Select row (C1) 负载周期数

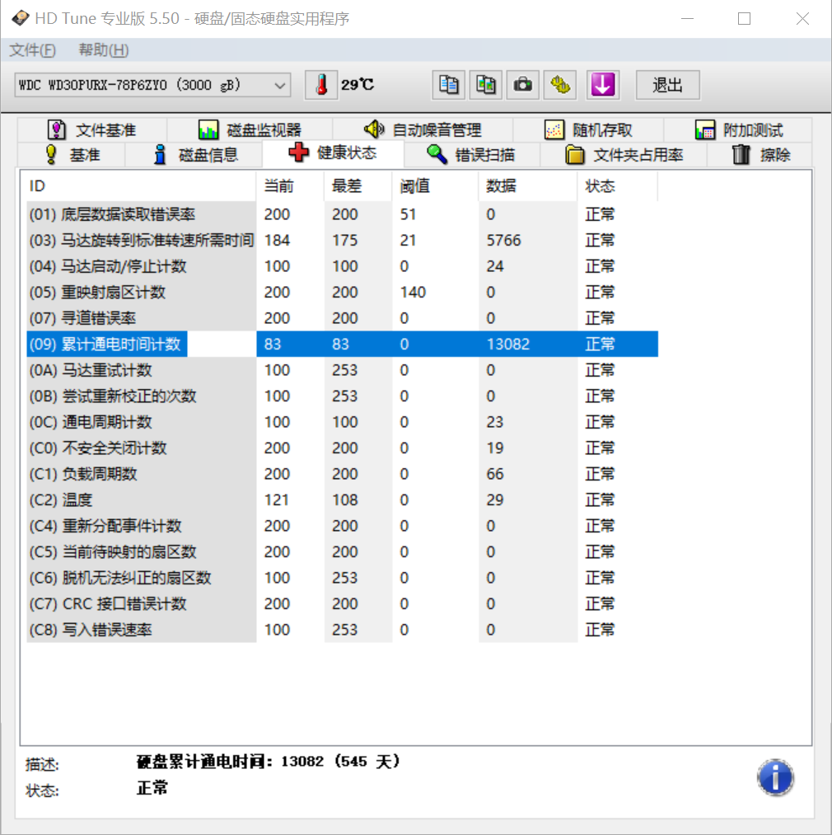[343, 474]
